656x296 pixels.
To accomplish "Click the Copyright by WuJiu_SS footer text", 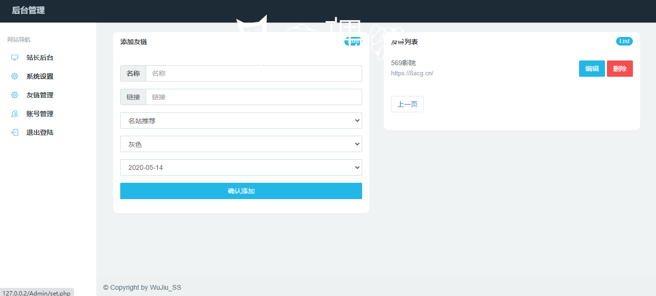I will click(x=142, y=287).
